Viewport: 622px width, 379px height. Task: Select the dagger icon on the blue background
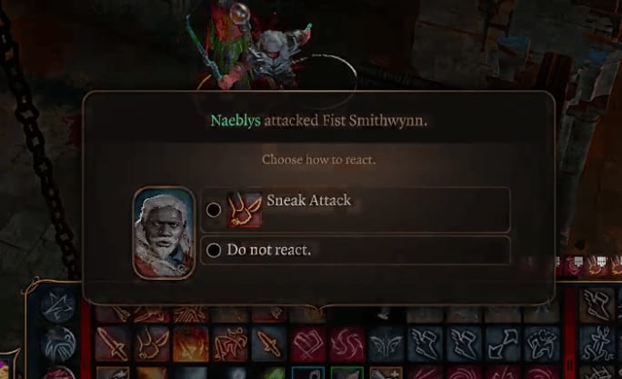[x=268, y=344]
